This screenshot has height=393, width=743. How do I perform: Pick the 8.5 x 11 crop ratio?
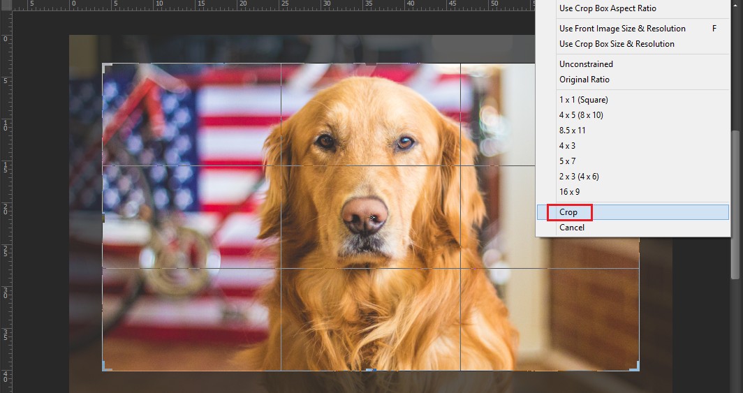pos(572,131)
